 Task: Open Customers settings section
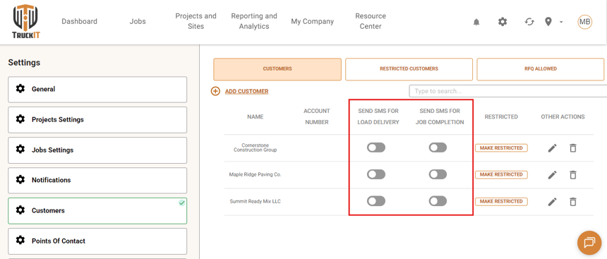[97, 210]
